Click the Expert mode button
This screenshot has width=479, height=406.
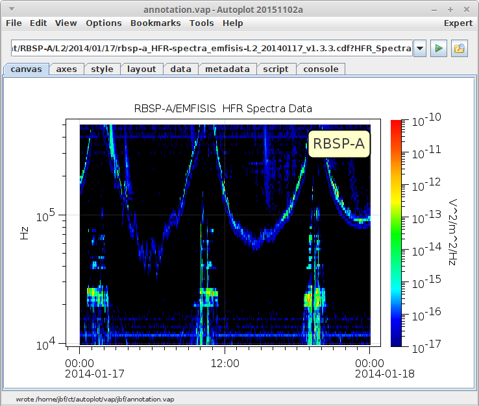click(458, 23)
